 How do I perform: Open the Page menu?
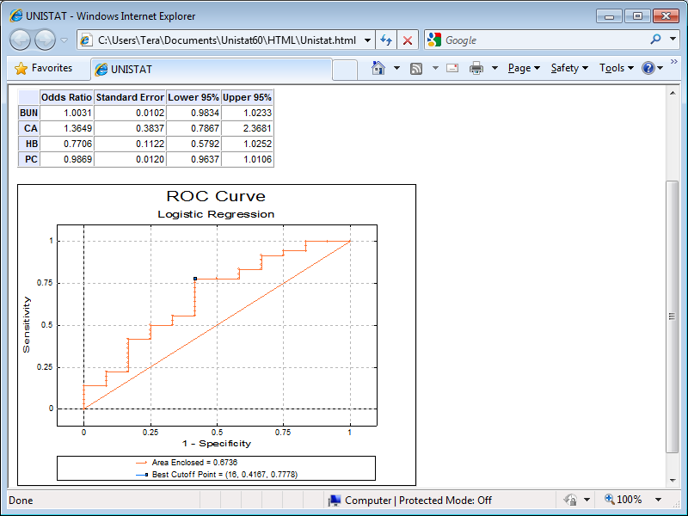click(x=524, y=68)
